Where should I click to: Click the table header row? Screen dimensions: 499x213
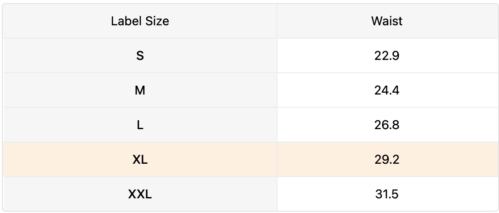(249, 21)
